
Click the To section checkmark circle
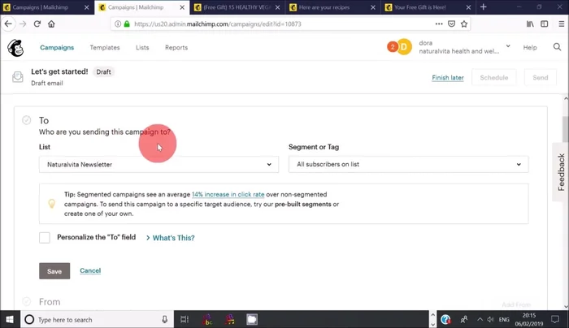pos(27,120)
